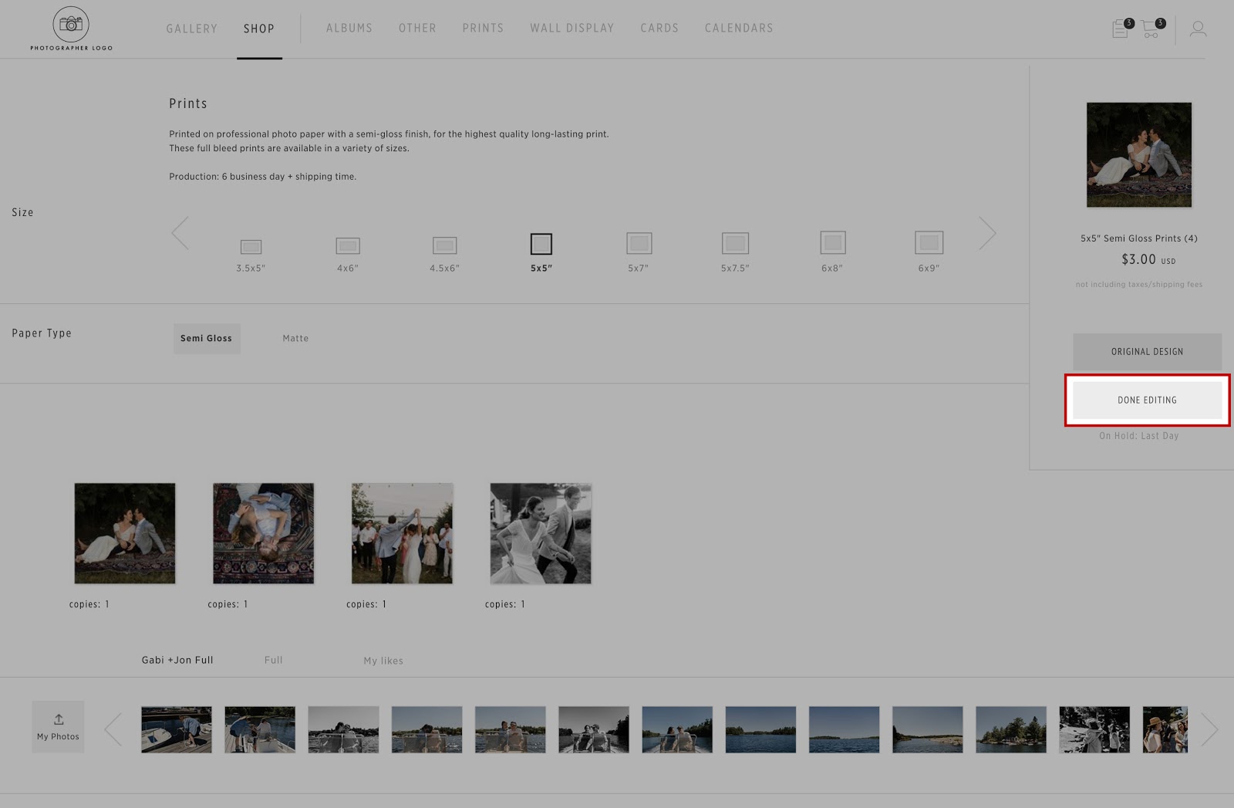Image resolution: width=1234 pixels, height=808 pixels.
Task: Open the Albums category
Action: pyautogui.click(x=349, y=28)
